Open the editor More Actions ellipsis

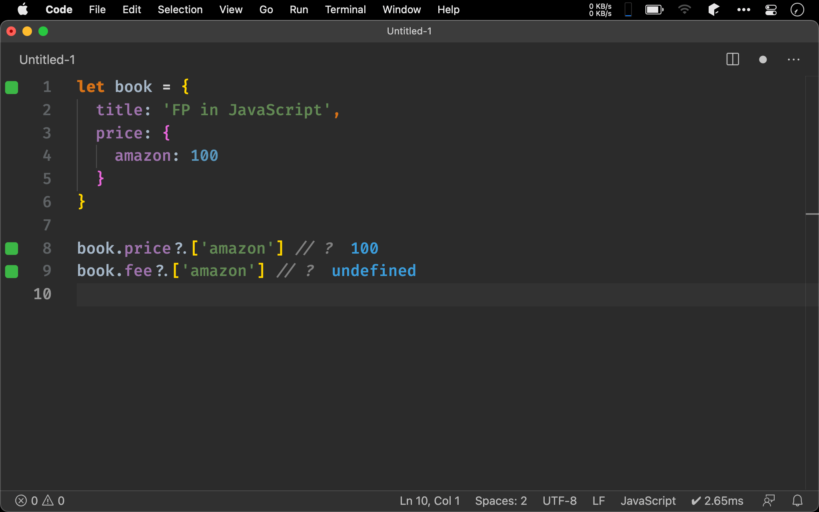tap(793, 60)
